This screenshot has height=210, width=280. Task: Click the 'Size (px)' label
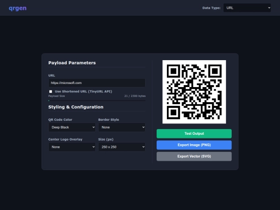tap(106, 139)
